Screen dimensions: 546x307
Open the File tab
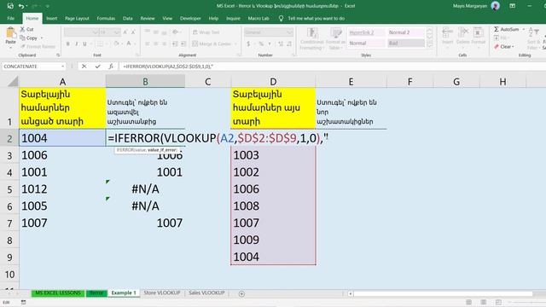11,19
